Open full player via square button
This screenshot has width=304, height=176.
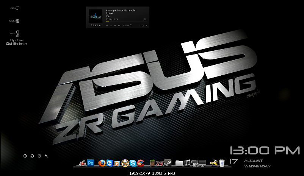143,25
